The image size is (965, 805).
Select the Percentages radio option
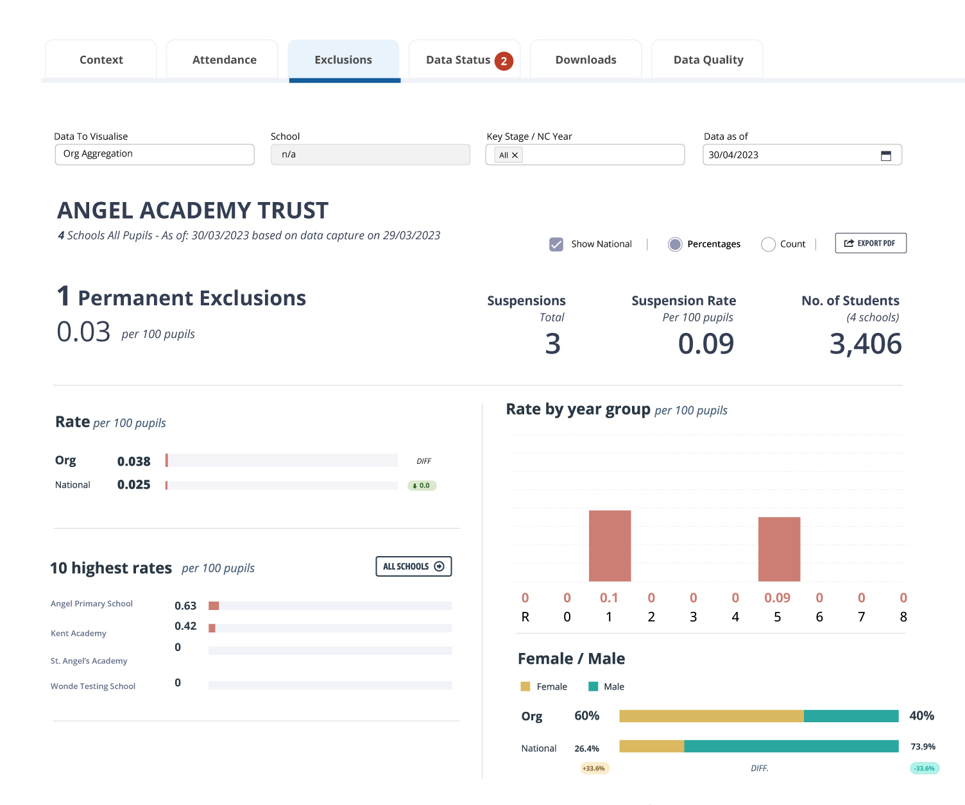click(x=675, y=244)
